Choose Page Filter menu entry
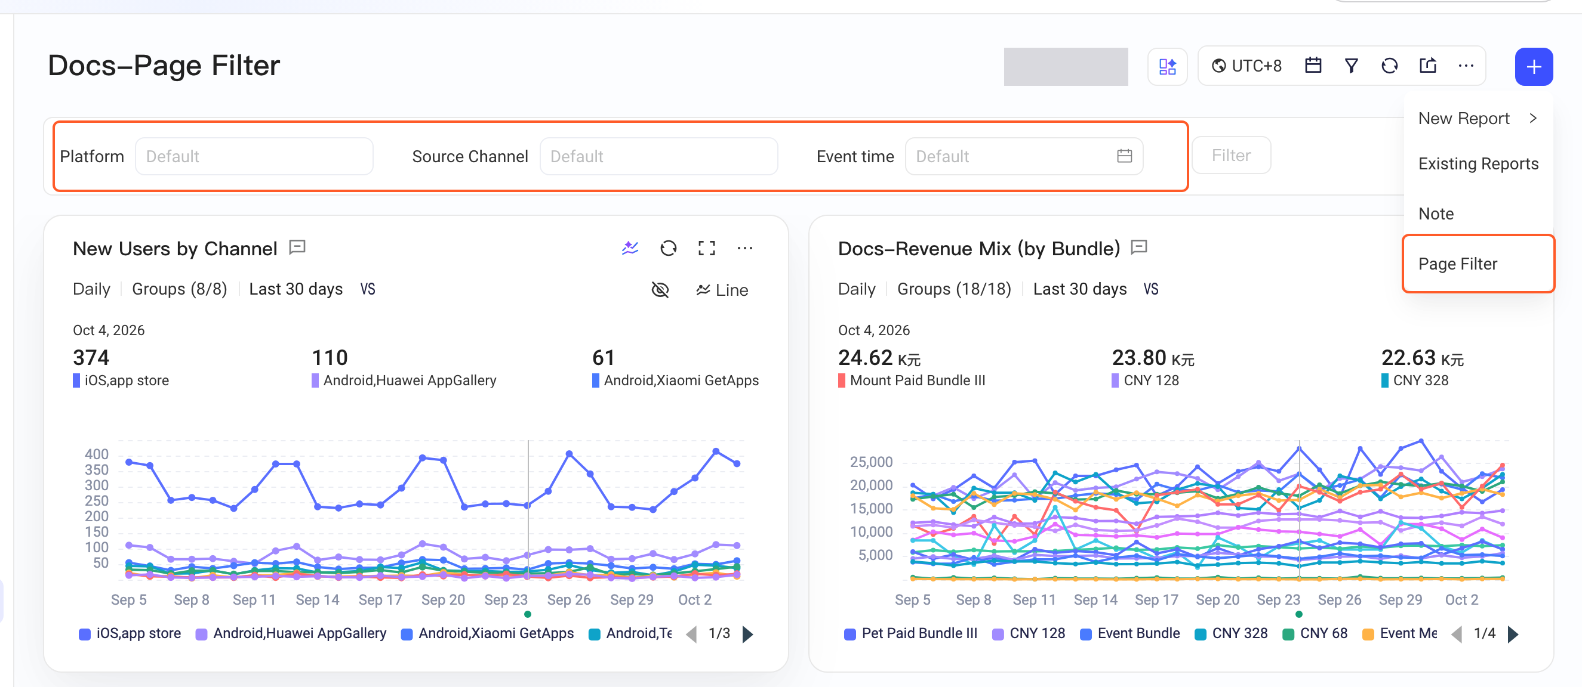The width and height of the screenshot is (1582, 687). click(x=1478, y=264)
